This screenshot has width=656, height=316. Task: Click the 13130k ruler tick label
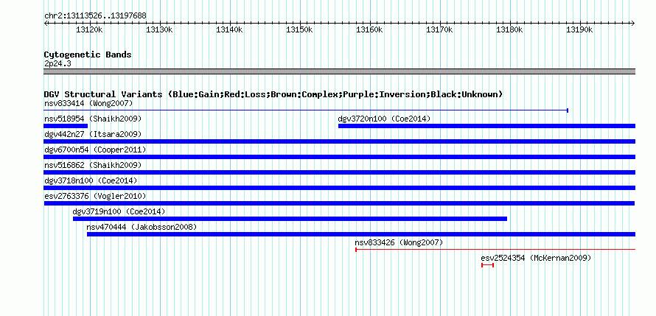pos(159,30)
